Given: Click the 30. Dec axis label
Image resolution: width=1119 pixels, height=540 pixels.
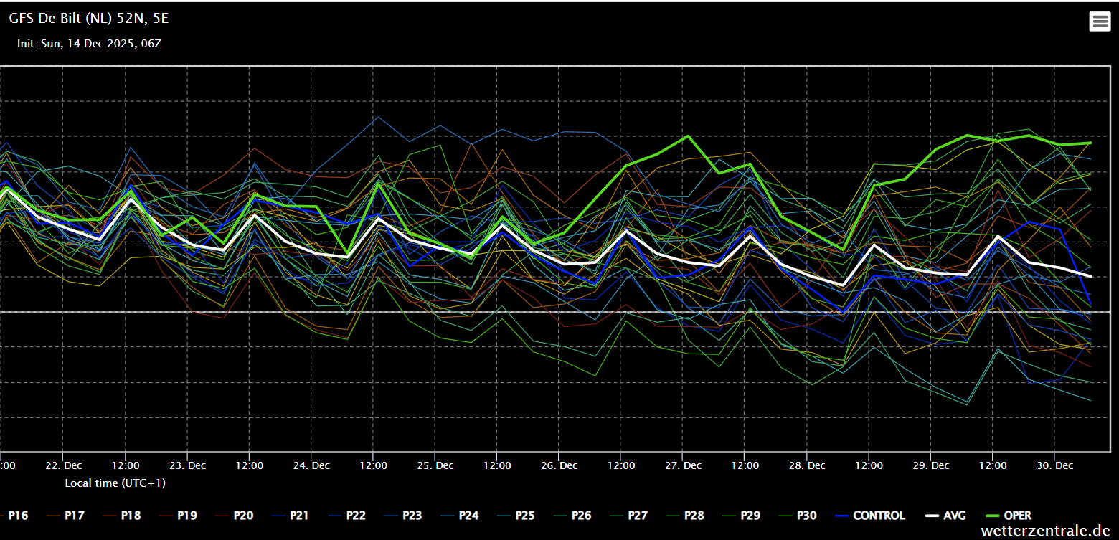Looking at the screenshot, I should click(1055, 465).
